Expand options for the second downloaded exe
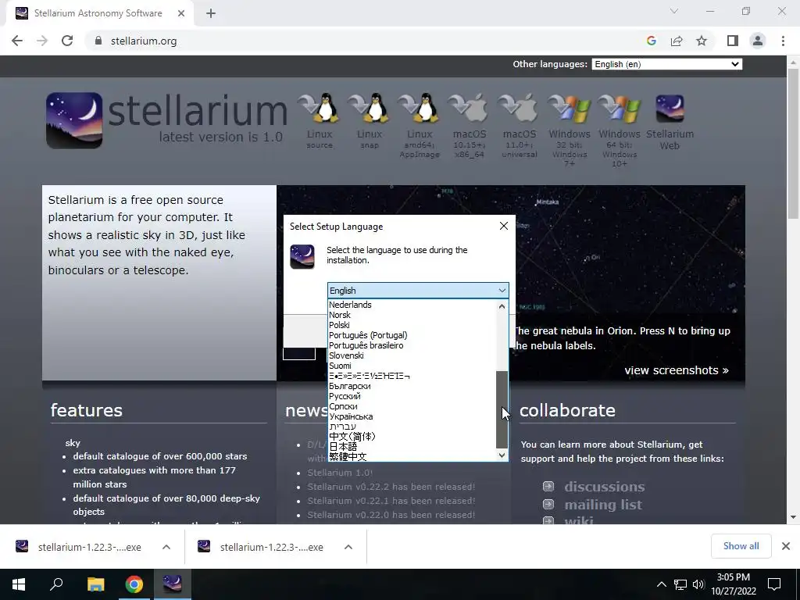 point(348,547)
